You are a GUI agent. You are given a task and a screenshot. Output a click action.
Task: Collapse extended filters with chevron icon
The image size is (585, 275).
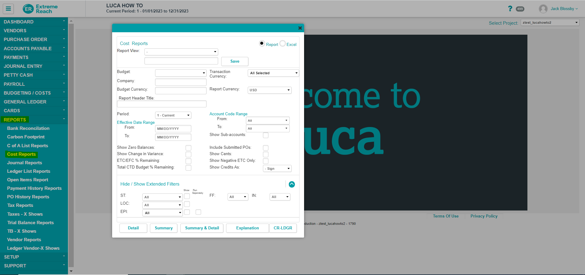click(x=292, y=184)
